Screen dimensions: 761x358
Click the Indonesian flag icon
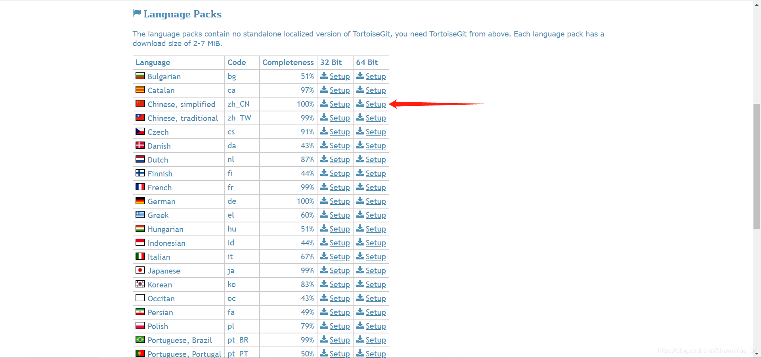(140, 242)
